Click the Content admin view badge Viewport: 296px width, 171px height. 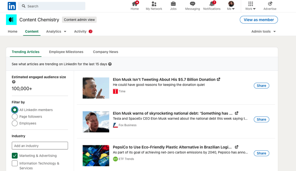[79, 20]
